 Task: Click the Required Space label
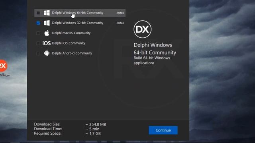point(48,133)
